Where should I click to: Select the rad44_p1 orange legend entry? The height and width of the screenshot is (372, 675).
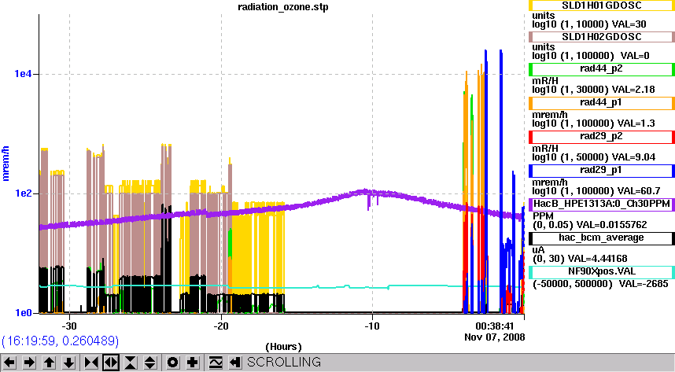[x=601, y=102]
